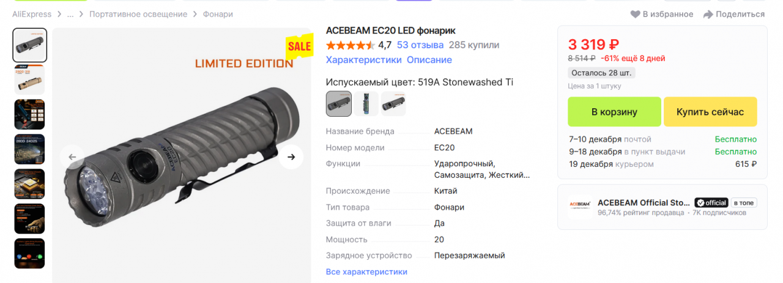Screen dimensions: 783x283
Task: Open Портативное освещение breadcrumb category
Action: click(x=138, y=14)
